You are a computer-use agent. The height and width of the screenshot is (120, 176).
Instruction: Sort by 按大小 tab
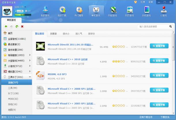coord(66,34)
